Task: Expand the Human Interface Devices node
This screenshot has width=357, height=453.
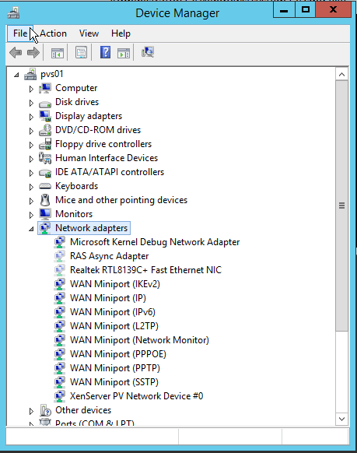Action: pos(31,159)
